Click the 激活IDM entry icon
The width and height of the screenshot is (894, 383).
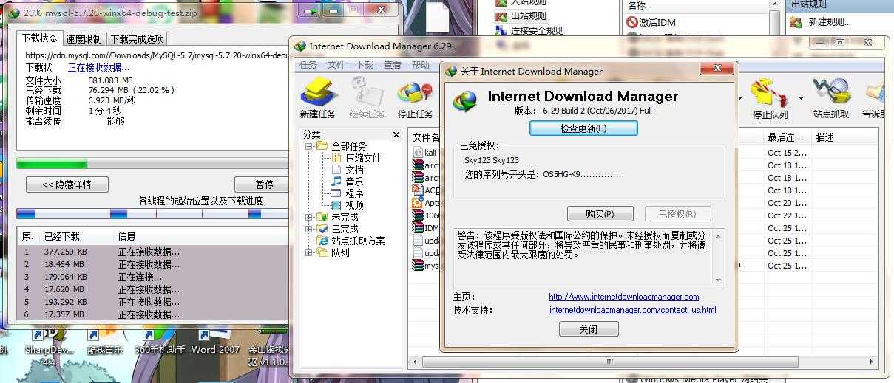point(632,22)
